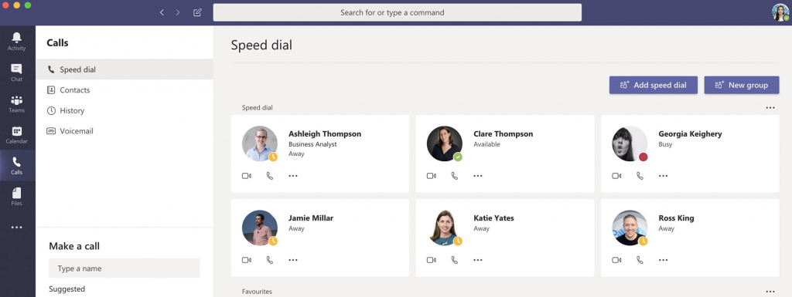Open the Speed dial group options menu
This screenshot has height=297, width=792.
tap(770, 108)
